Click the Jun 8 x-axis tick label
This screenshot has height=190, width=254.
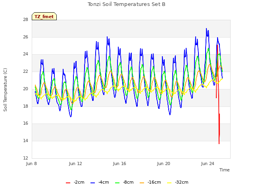31,163
